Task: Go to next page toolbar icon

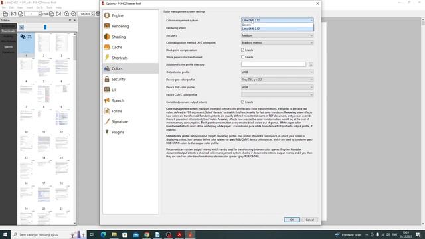Action: [52, 13]
